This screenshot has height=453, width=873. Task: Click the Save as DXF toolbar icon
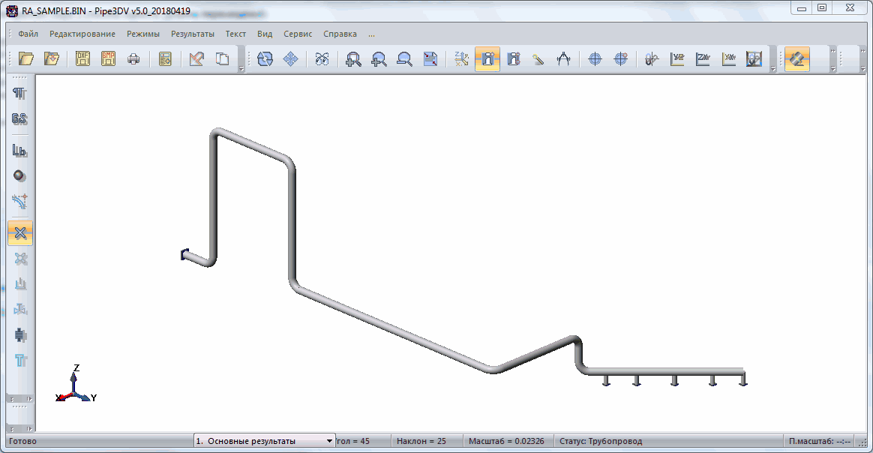(x=83, y=59)
